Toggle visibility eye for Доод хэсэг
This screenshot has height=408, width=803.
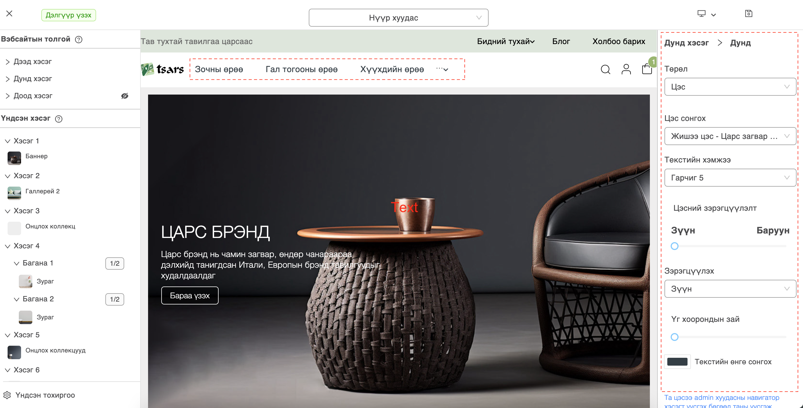[125, 96]
